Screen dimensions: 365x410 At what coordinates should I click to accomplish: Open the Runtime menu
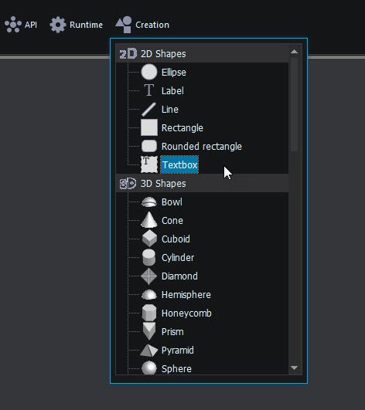click(77, 25)
